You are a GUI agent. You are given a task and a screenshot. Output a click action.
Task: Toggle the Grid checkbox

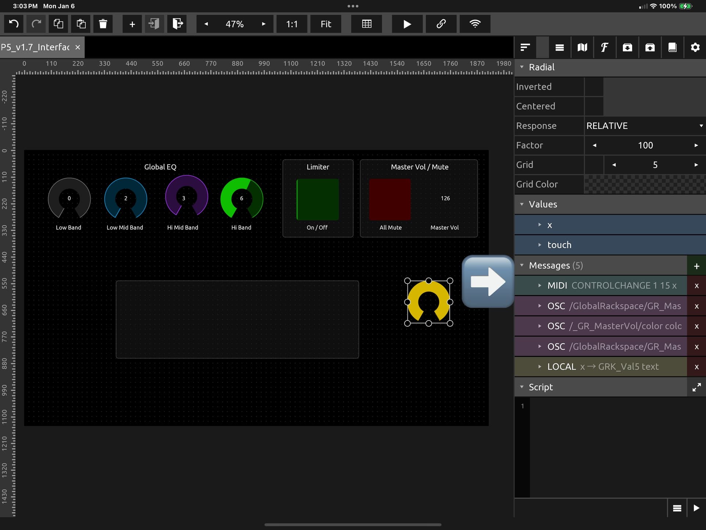pyautogui.click(x=593, y=165)
